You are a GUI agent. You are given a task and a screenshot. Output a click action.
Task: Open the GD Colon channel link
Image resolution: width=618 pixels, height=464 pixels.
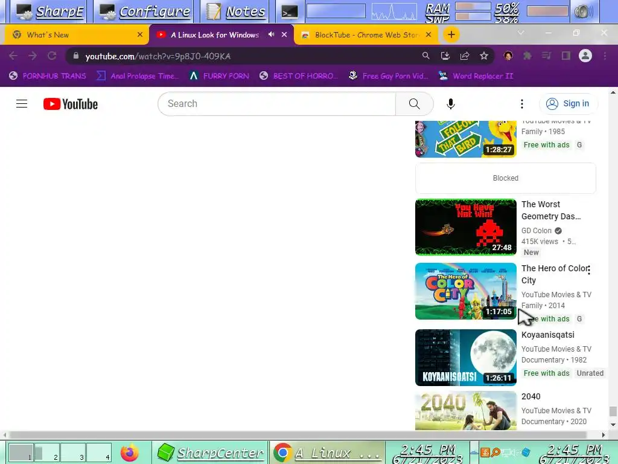tap(537, 230)
